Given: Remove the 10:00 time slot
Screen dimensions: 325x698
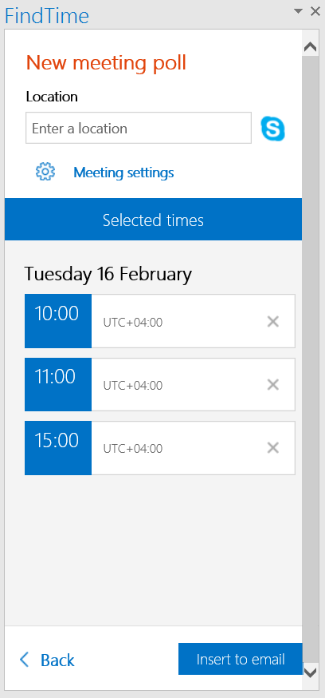Looking at the screenshot, I should click(273, 321).
